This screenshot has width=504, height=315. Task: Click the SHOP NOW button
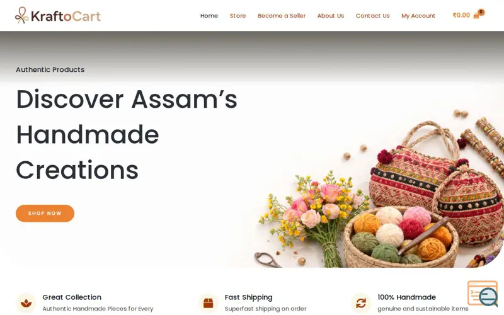click(45, 213)
